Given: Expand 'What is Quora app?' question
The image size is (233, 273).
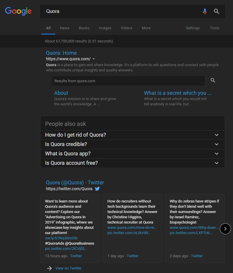Looking at the screenshot, I should pyautogui.click(x=132, y=154).
